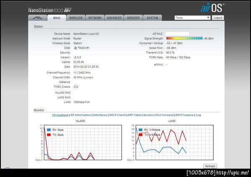Click the channel value 11 / 2462 MHz
Viewport: 251px width, 177px height.
click(82, 73)
